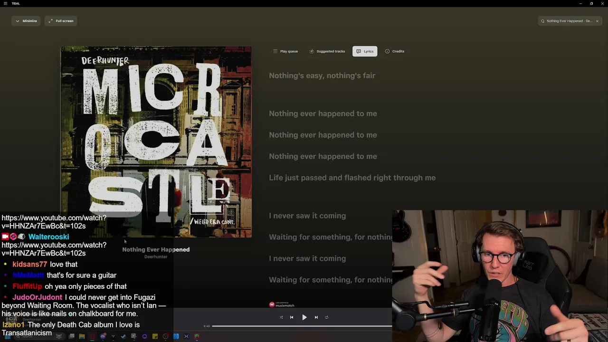Click the Walterooski username in chat
This screenshot has width=608, height=342.
tap(48, 237)
